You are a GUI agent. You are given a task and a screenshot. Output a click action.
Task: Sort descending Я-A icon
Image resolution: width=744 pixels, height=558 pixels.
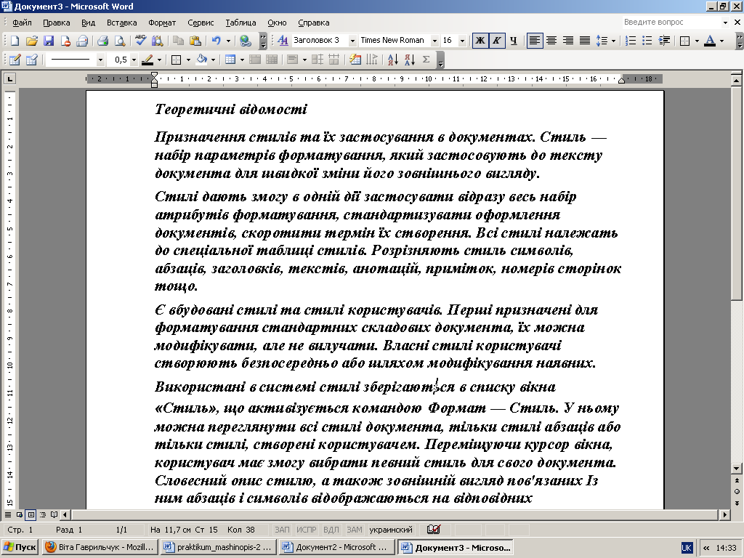410,60
